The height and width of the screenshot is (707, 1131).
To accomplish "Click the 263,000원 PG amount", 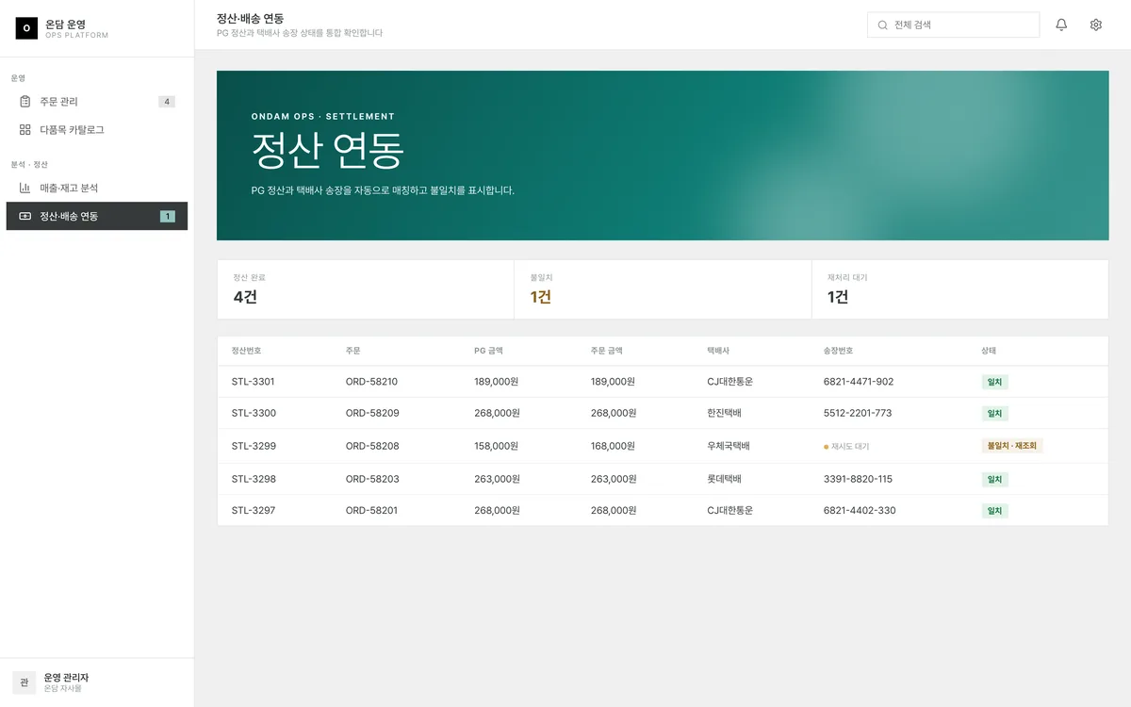I will (497, 479).
